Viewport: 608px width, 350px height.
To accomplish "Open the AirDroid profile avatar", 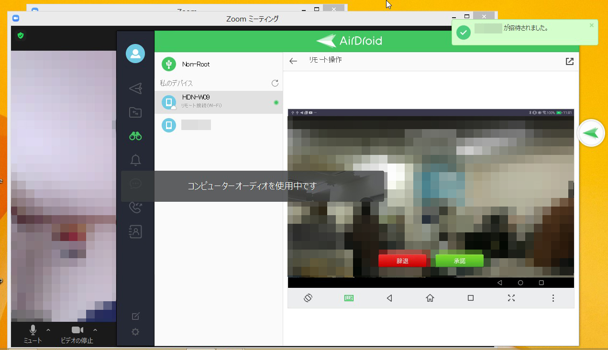I will tap(135, 53).
